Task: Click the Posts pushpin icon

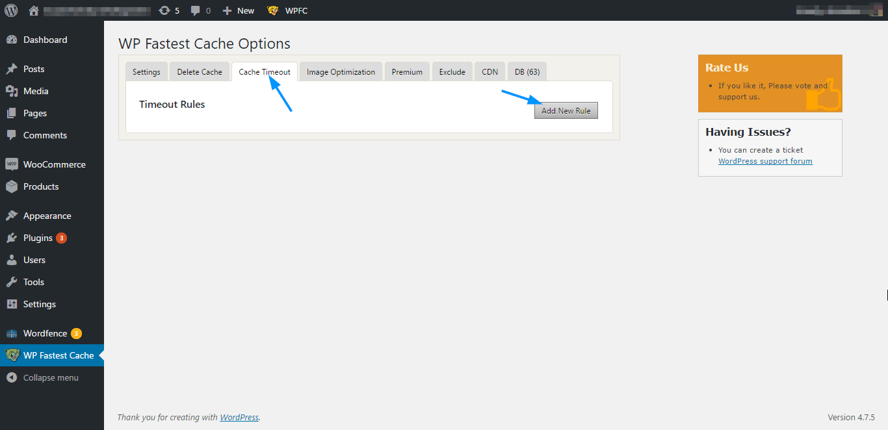Action: point(12,69)
